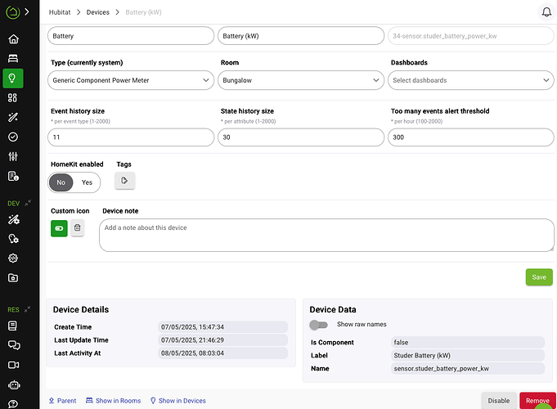The width and height of the screenshot is (557, 409).
Task: Open Apps grid icon in sidebar
Action: (13, 97)
